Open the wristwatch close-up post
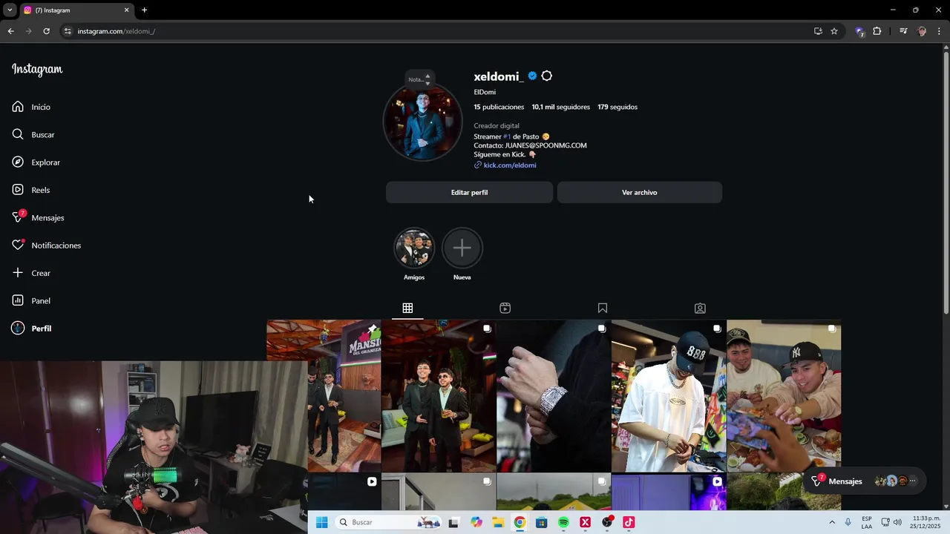This screenshot has width=950, height=534. pos(554,396)
